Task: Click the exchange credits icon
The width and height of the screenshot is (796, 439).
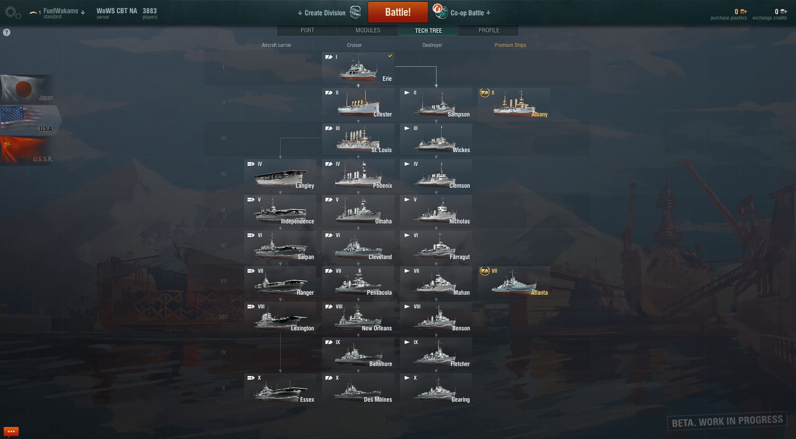Action: [x=784, y=12]
